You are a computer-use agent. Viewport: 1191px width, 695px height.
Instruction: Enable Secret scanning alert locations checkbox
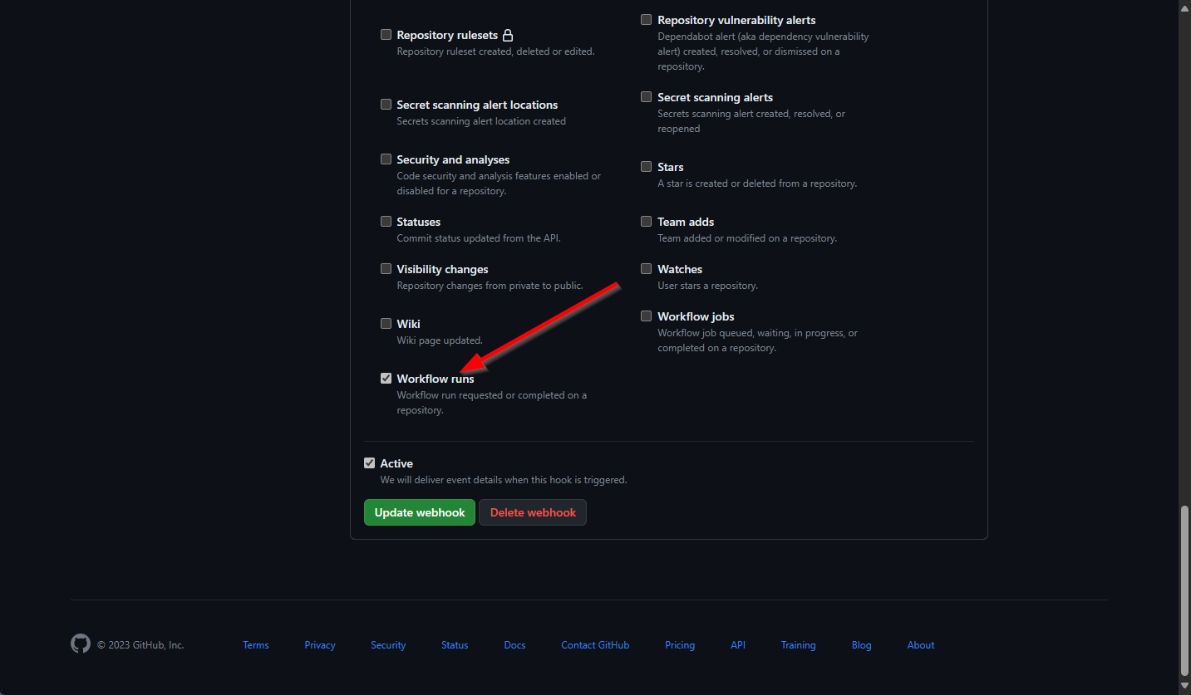point(386,105)
